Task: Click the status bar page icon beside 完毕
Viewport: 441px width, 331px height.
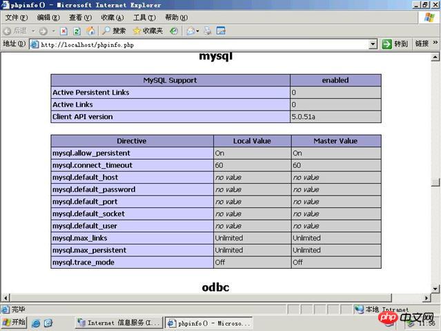Action: (5, 310)
